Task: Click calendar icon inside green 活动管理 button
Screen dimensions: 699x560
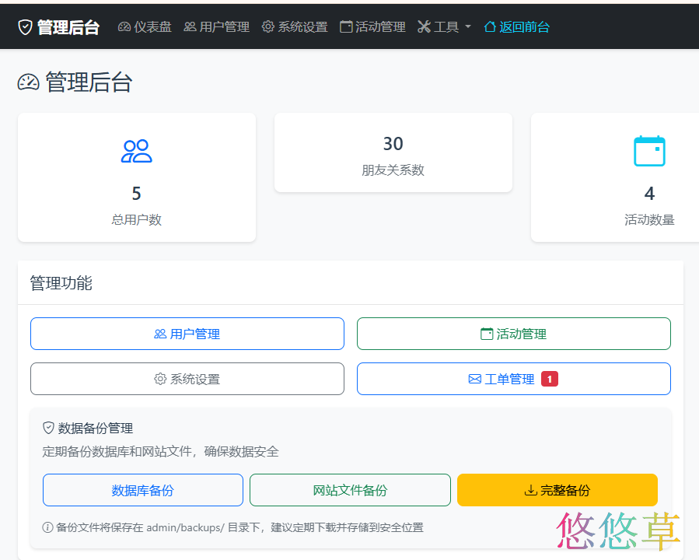Action: click(x=487, y=334)
